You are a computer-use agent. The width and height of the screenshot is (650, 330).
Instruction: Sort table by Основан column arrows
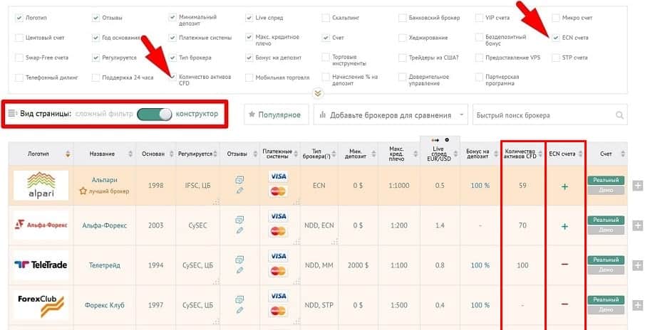(171, 154)
